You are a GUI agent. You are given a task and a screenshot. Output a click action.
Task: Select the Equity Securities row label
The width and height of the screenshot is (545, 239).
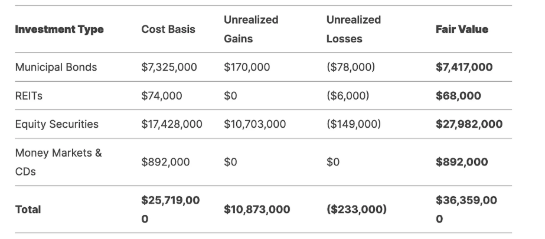57,124
